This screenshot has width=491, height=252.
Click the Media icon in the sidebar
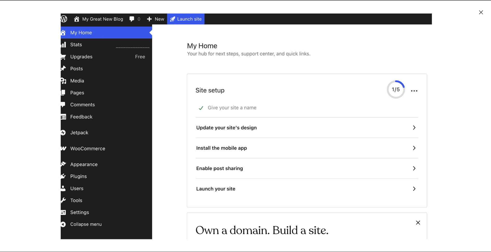63,81
